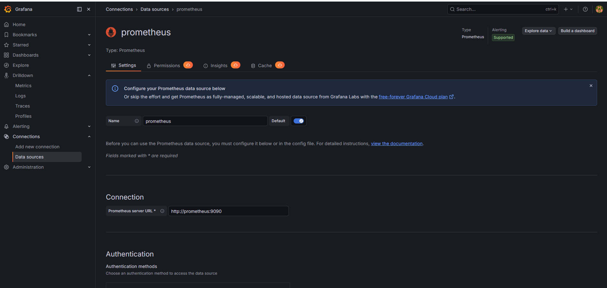This screenshot has width=607, height=288.
Task: Expand the Dashboards section
Action: click(89, 55)
